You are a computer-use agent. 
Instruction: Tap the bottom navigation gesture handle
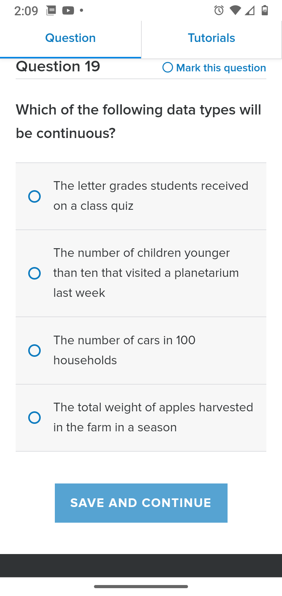click(x=141, y=587)
